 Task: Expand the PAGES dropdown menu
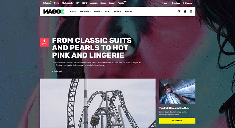pos(98,11)
